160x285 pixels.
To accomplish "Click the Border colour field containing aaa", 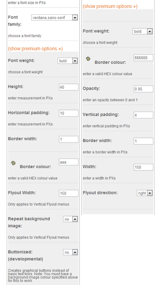I will 69,162.
